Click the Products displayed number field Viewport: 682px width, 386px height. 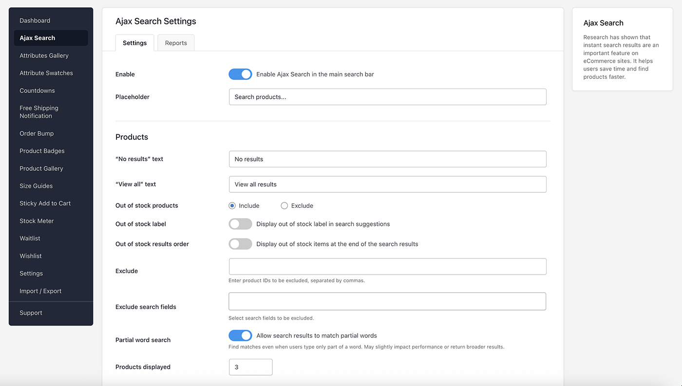pos(250,367)
